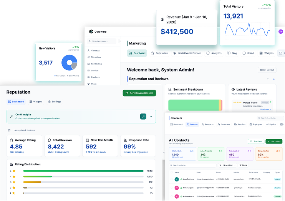Click the Filters button in Contacts
Image resolution: width=285 pixels, height=201 pixels.
(x=243, y=165)
